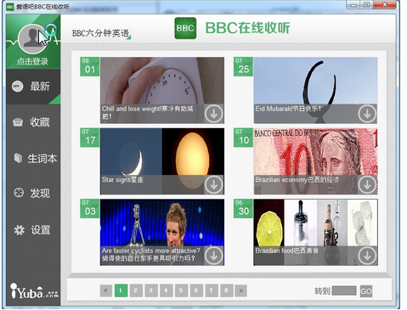This screenshot has height=310, width=407.
Task: Click the 07/25 date badge
Action: pyautogui.click(x=243, y=66)
